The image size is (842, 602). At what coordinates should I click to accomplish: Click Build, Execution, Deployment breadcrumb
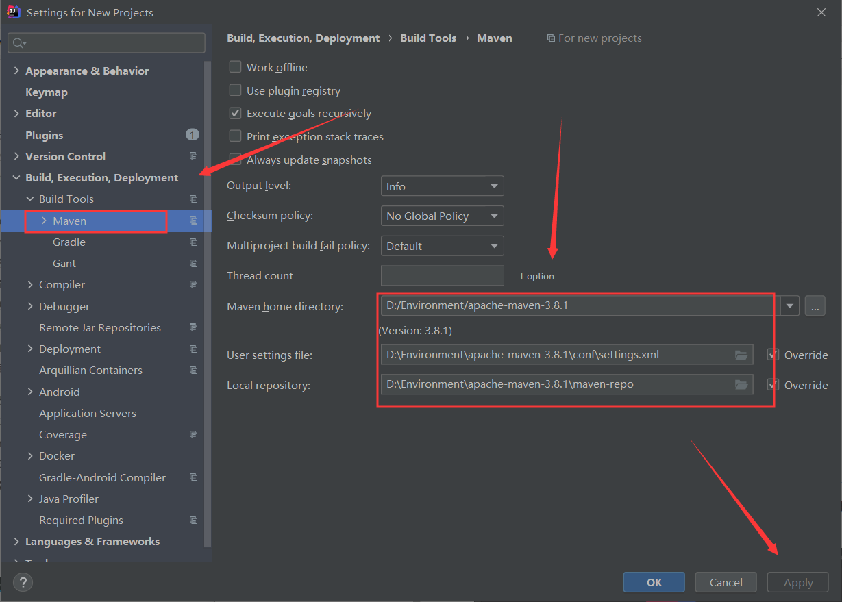[x=304, y=38]
